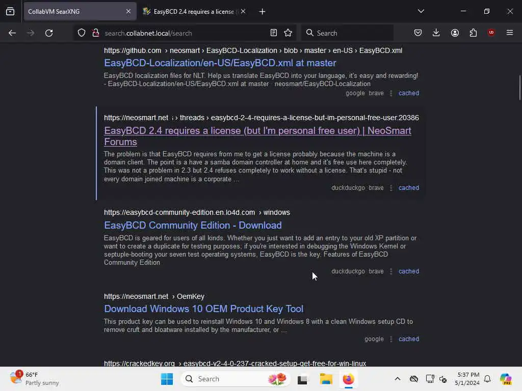
Task: Click the crackedkey.org result URL text
Action: pos(235,364)
